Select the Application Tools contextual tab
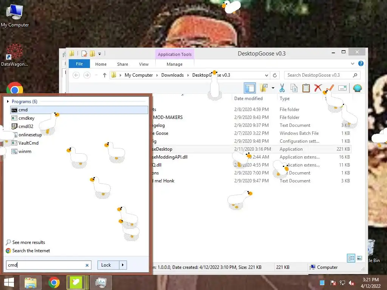This screenshot has height=290, width=387. 175,54
